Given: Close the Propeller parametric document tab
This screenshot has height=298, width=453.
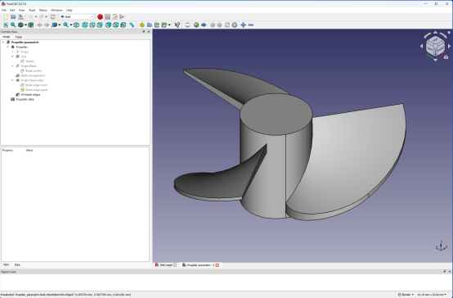Looking at the screenshot, I should tap(218, 265).
